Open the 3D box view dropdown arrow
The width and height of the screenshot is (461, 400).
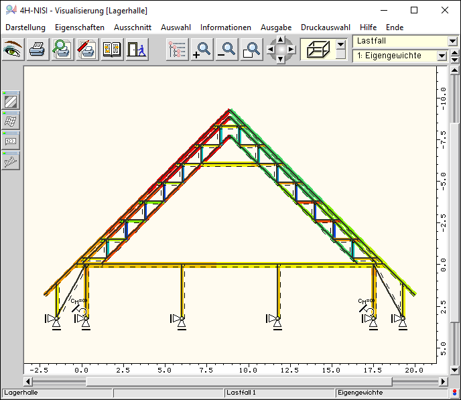click(x=340, y=46)
